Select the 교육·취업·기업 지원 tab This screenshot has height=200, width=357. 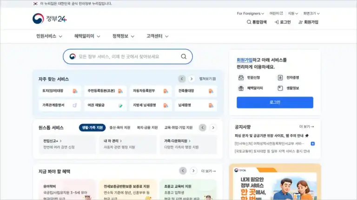pos(178,127)
